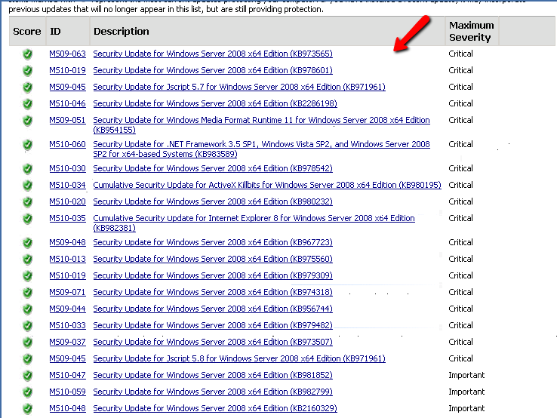The width and height of the screenshot is (557, 418).
Task: Select the Critical severity for MS10-034
Action: pos(460,185)
